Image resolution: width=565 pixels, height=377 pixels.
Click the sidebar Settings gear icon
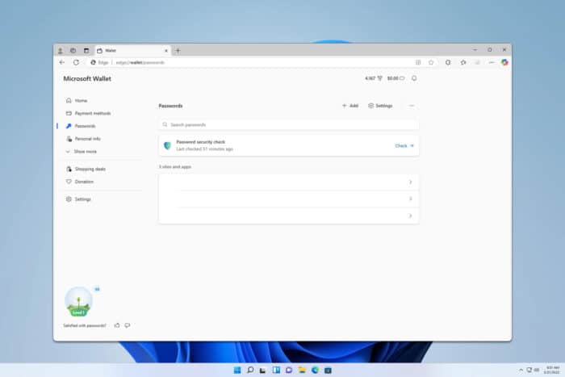pos(69,199)
